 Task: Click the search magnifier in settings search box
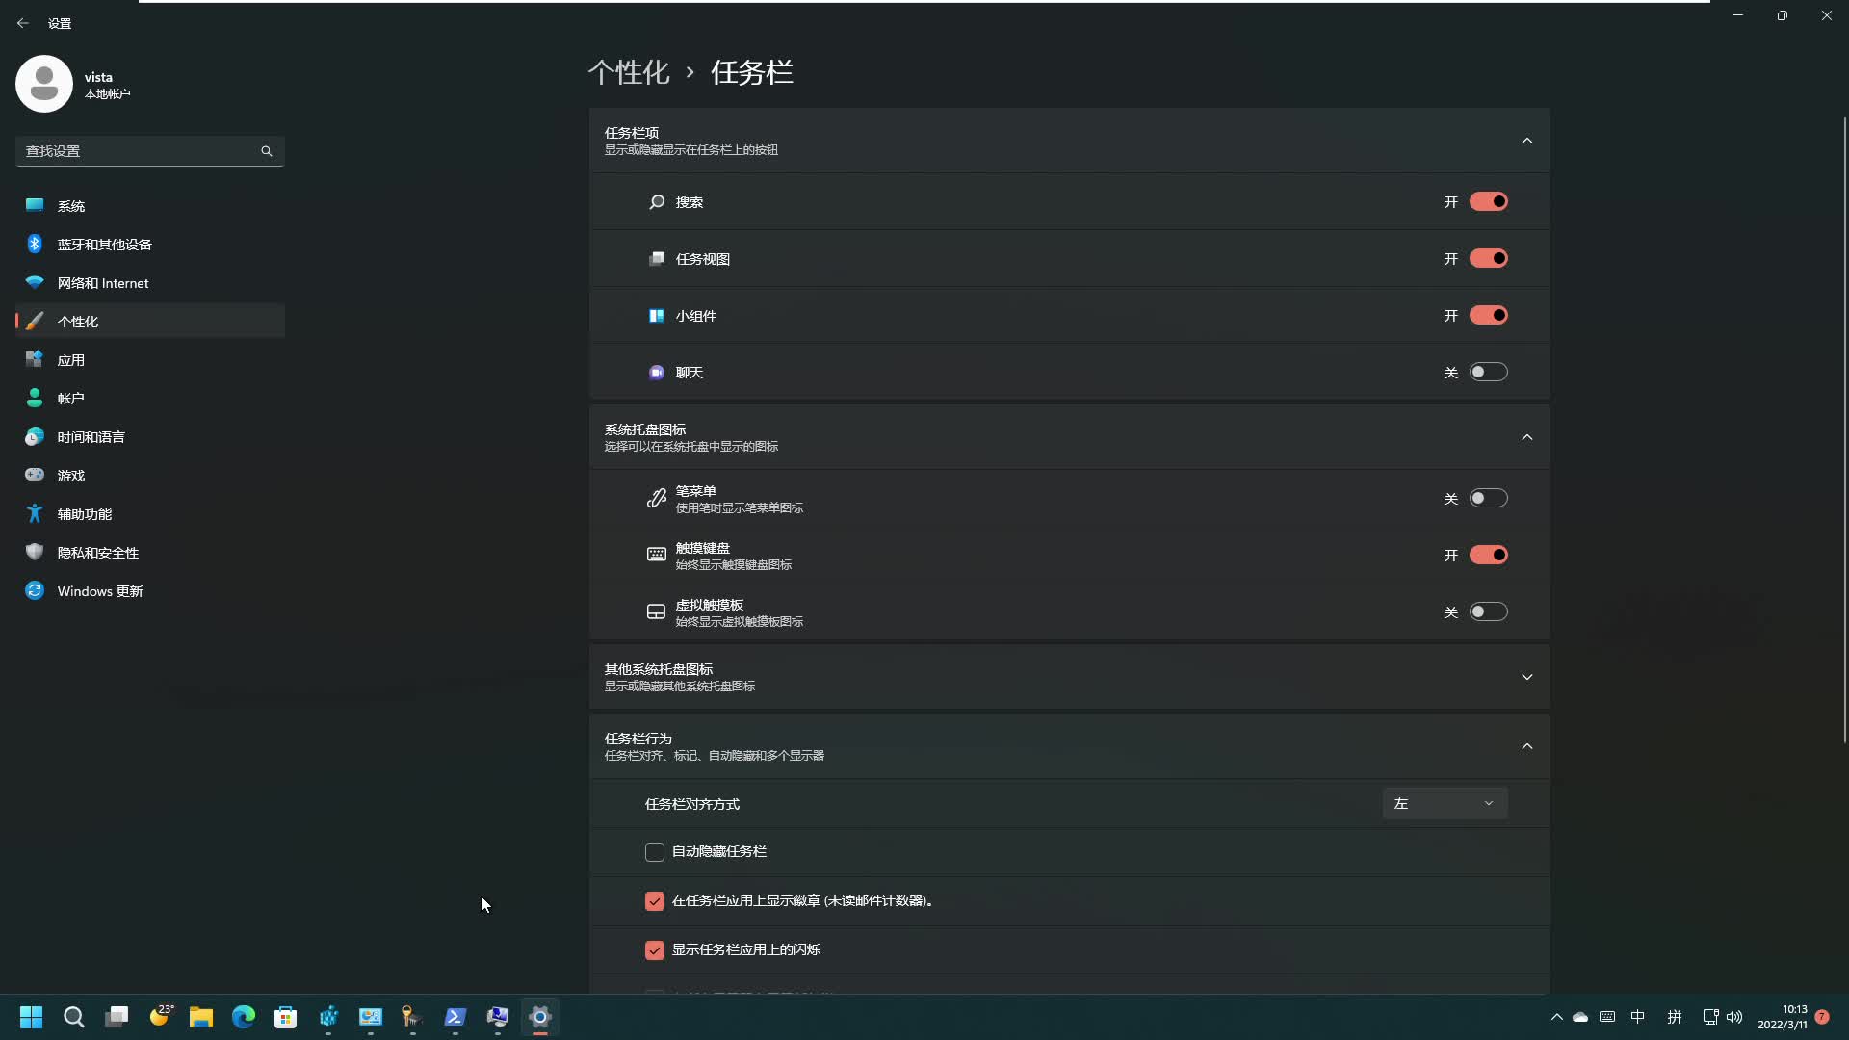267,151
